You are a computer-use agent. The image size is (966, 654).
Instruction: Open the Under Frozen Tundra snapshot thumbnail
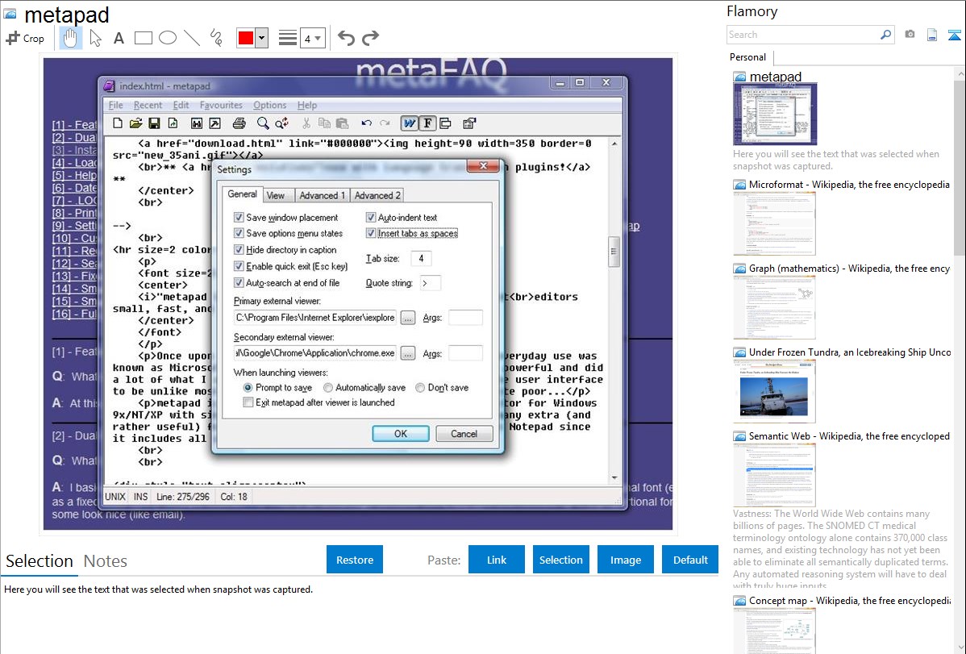tap(774, 391)
